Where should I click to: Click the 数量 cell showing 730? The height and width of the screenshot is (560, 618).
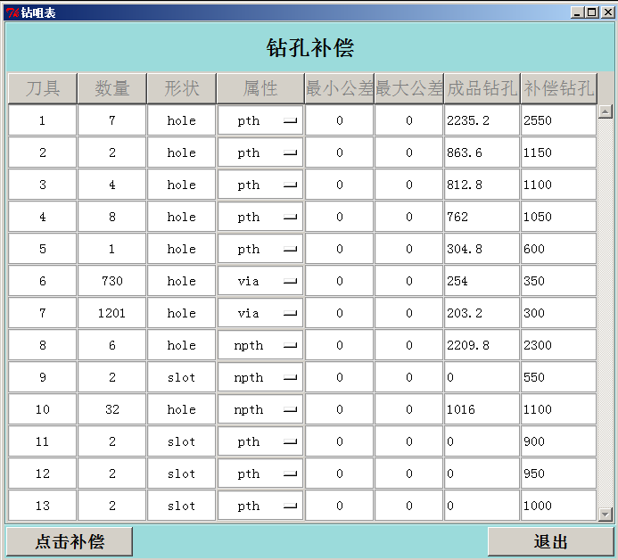coord(112,281)
